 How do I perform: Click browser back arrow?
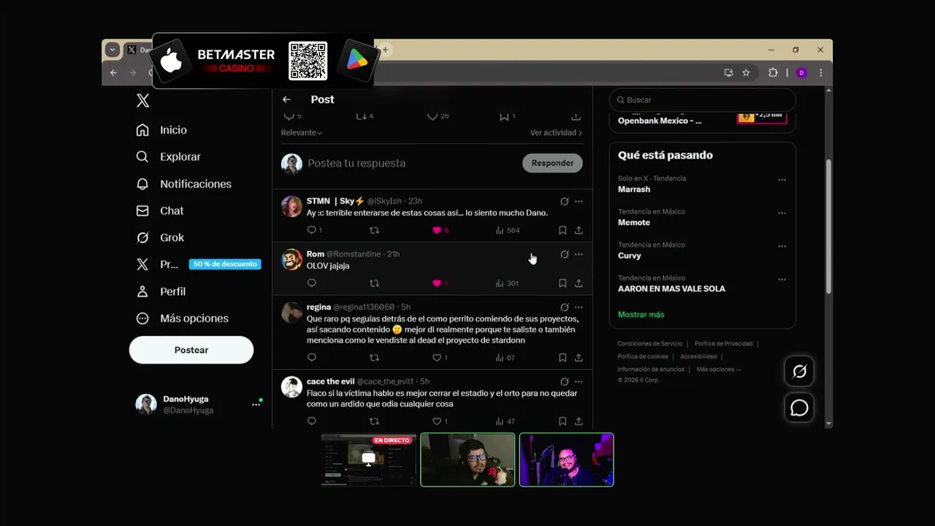(x=113, y=72)
